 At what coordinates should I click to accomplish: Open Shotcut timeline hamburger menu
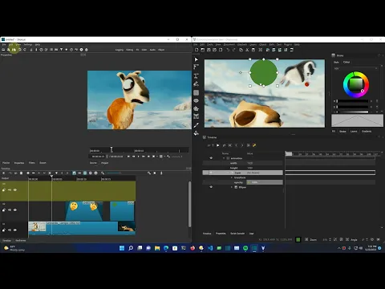click(x=3, y=173)
